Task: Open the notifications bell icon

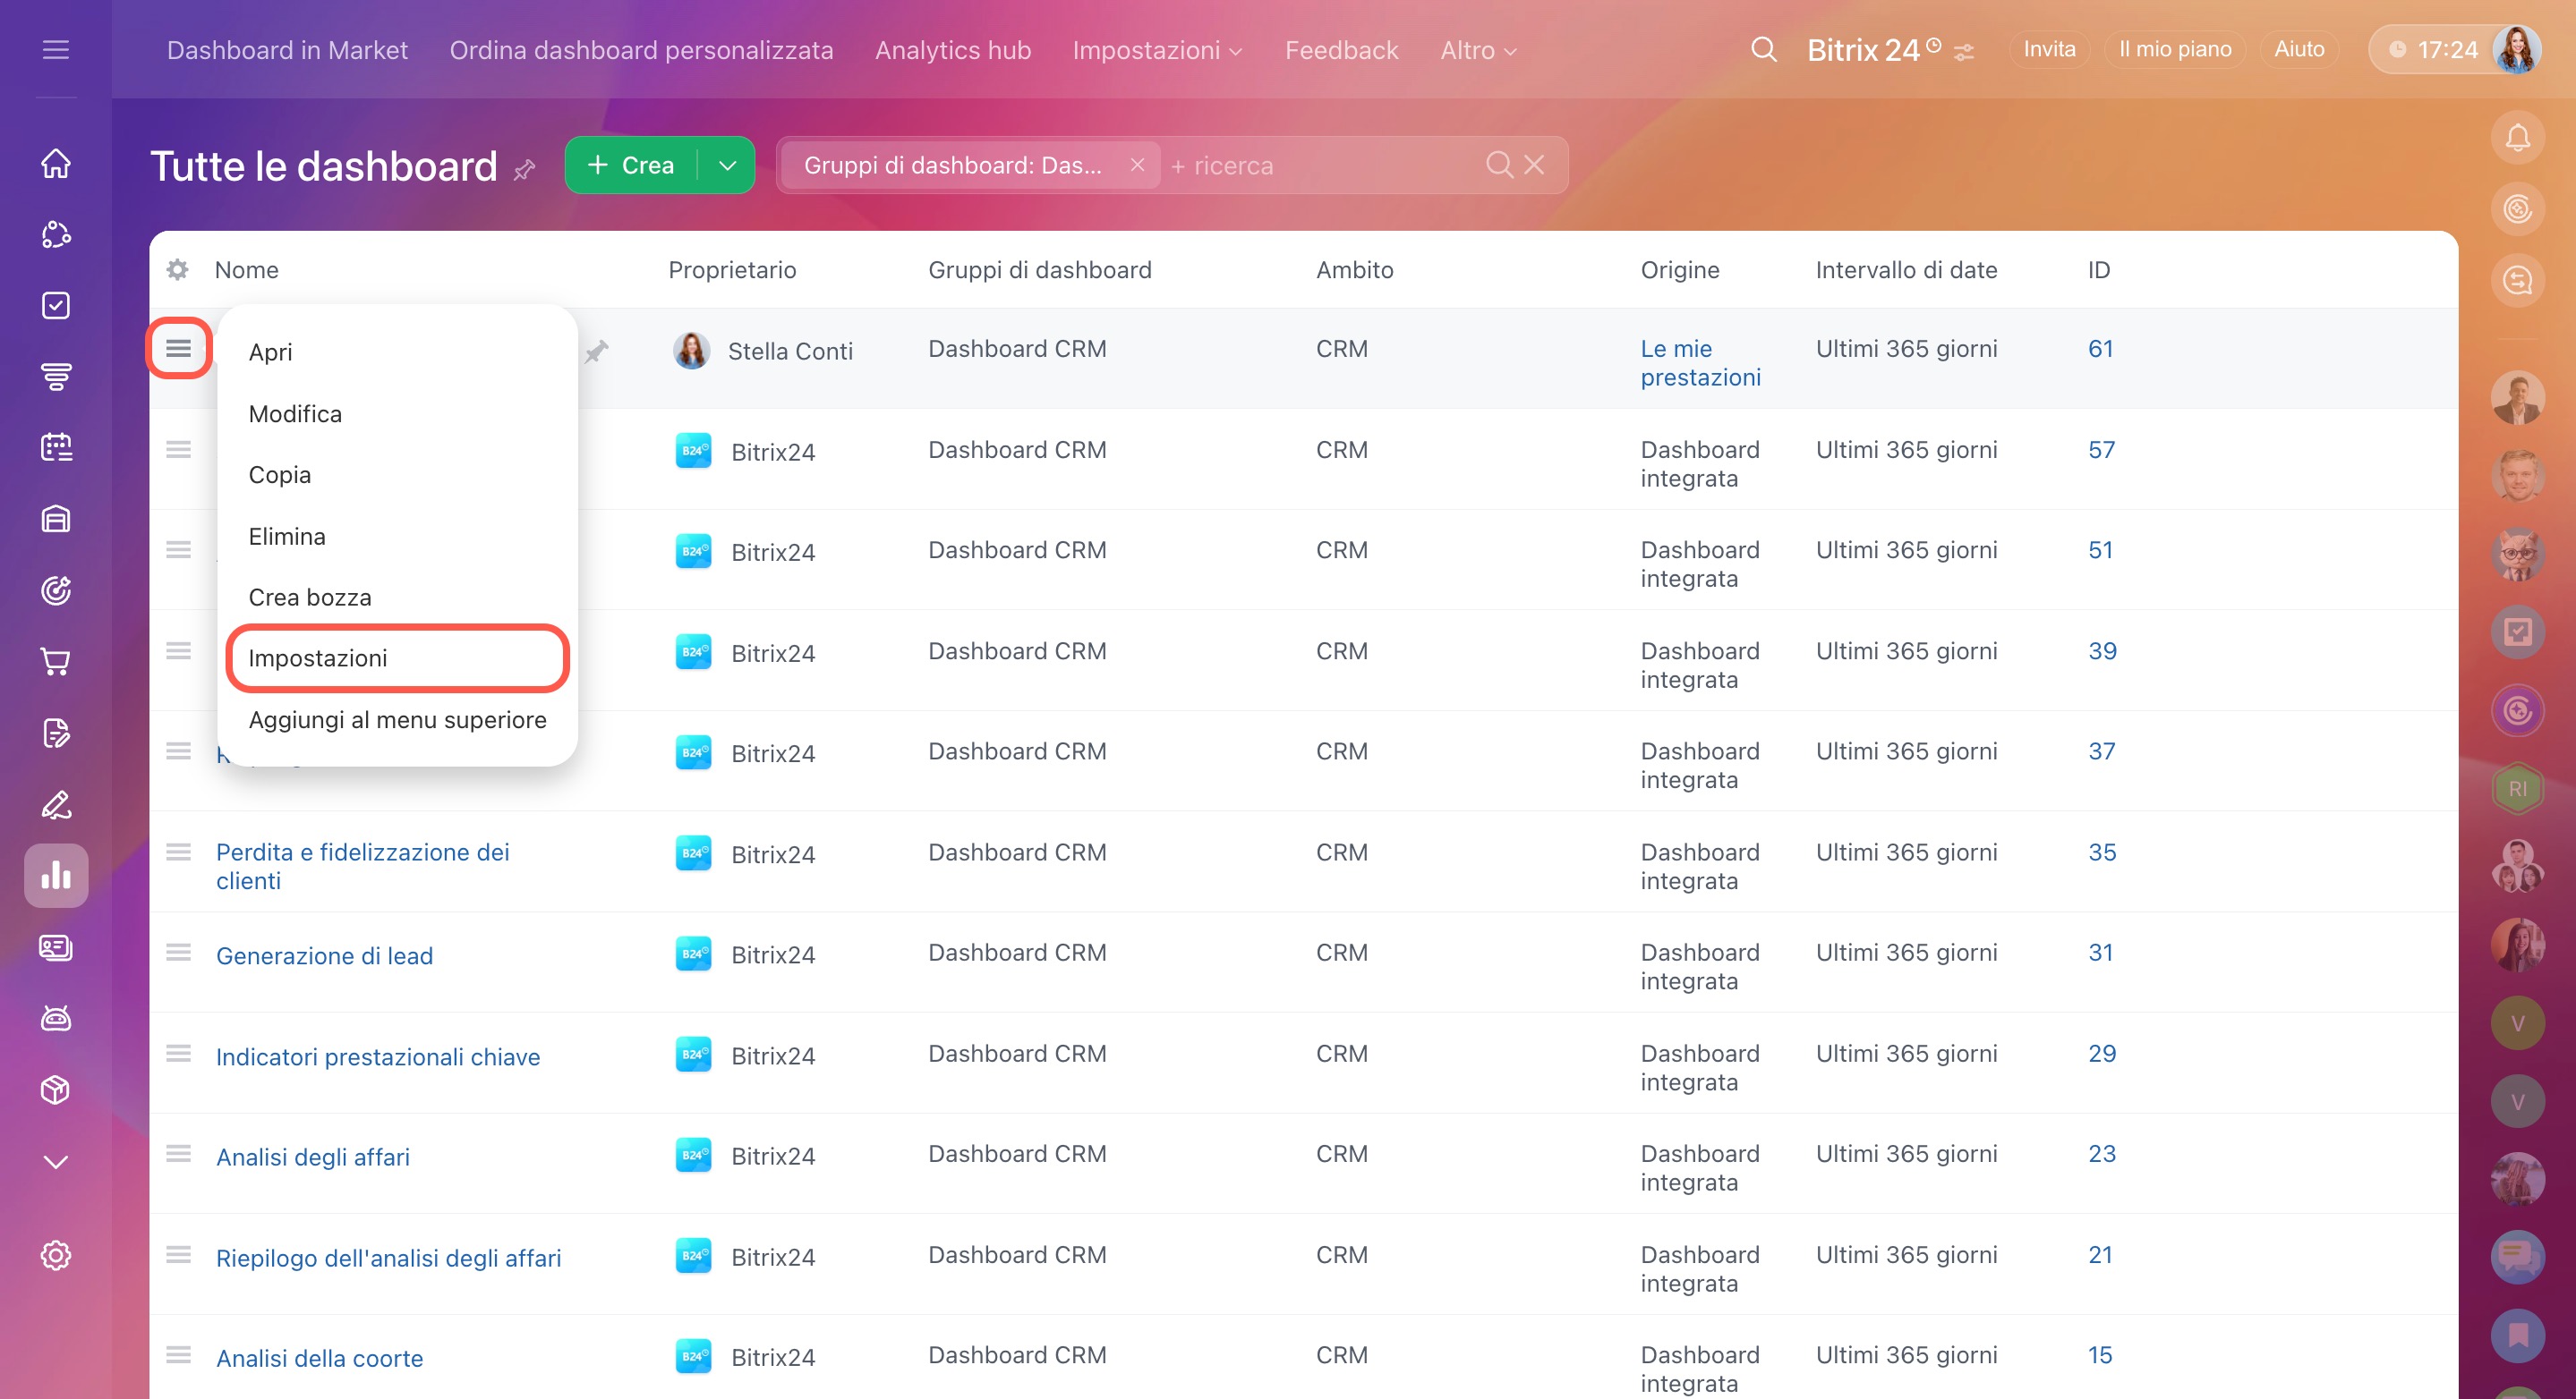Action: pos(2517,138)
